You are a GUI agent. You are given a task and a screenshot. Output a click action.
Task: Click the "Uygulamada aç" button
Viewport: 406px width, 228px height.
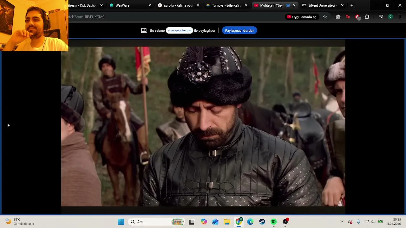tap(302, 17)
